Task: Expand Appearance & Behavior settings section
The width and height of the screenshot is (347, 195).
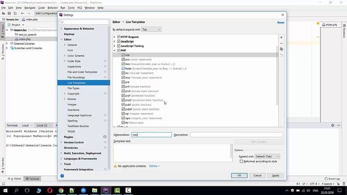Action: tap(61, 29)
